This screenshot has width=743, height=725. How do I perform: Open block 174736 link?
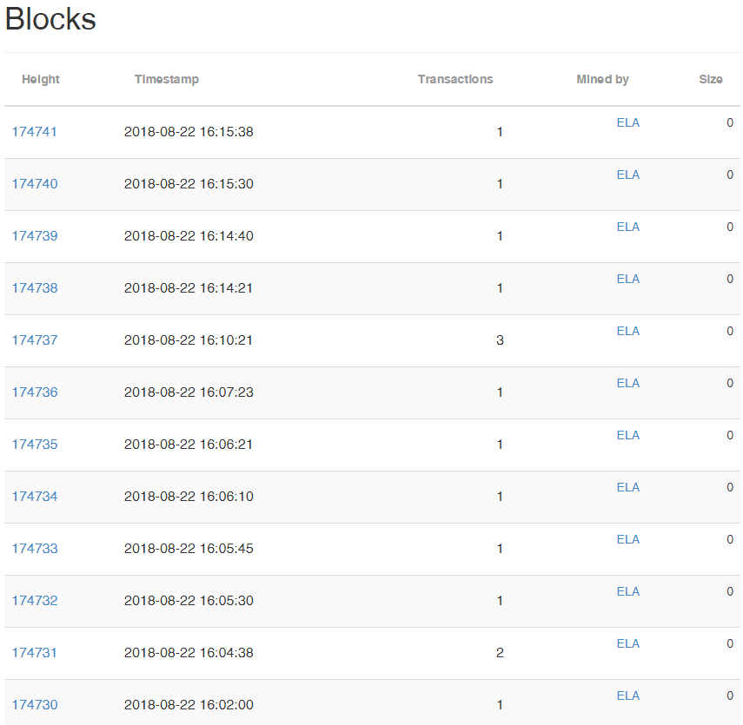tap(35, 392)
